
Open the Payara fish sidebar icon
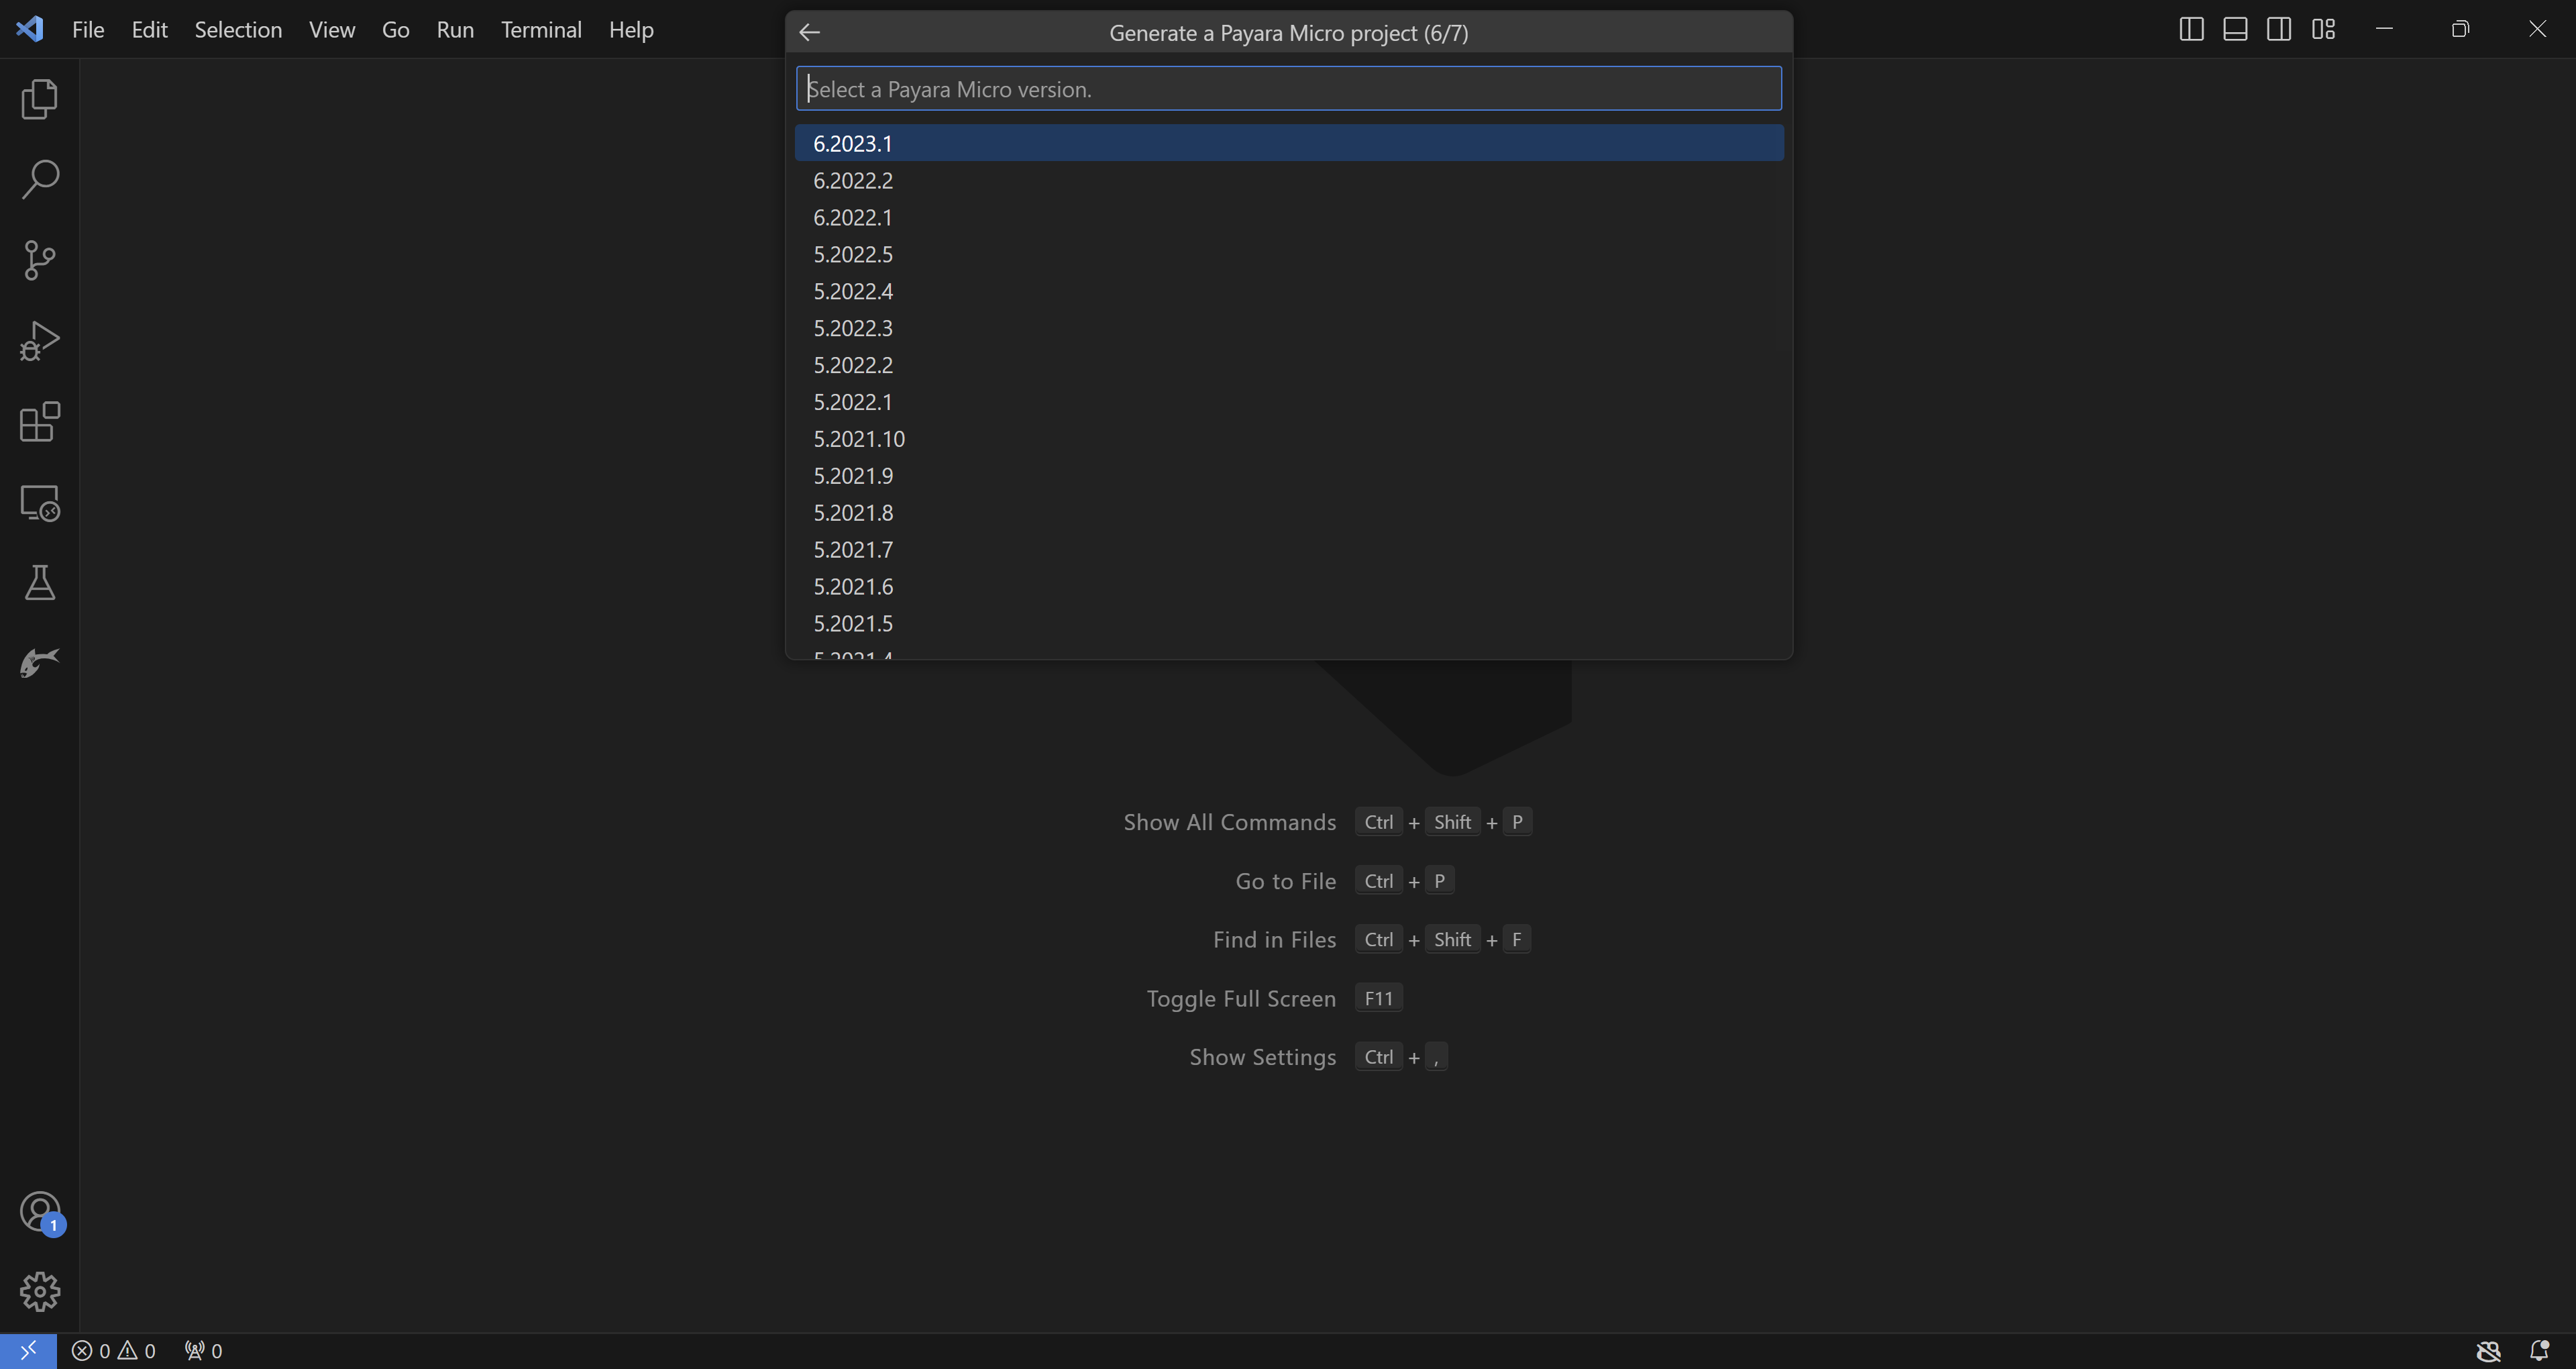40,662
